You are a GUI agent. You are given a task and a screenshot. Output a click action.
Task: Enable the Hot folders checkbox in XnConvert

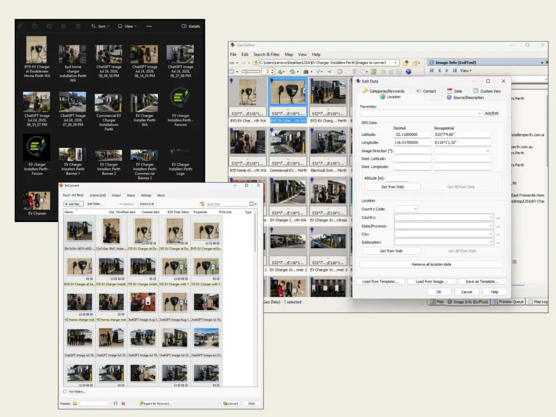65,391
